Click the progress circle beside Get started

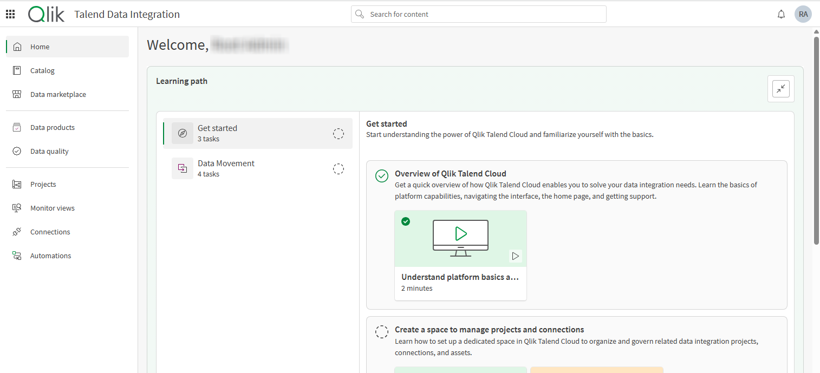[338, 133]
